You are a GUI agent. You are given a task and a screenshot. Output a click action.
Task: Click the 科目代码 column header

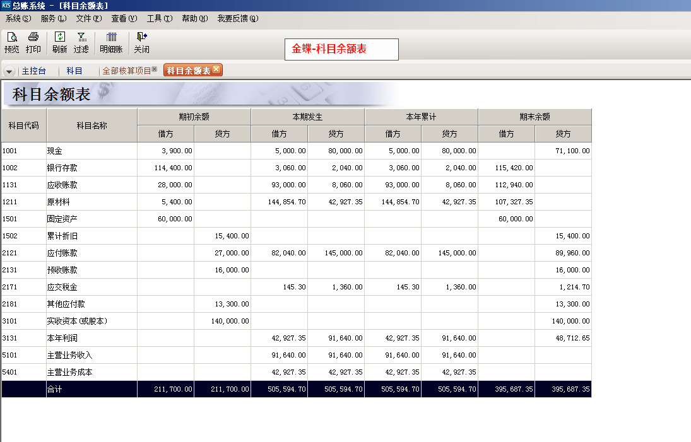point(23,125)
